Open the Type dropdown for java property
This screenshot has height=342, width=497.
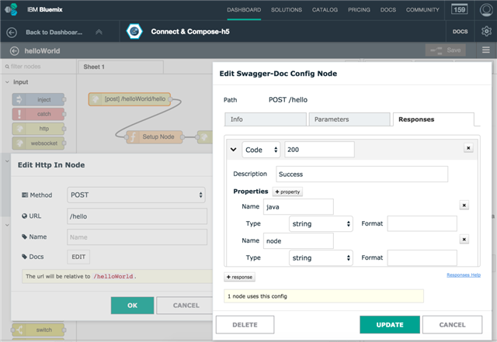coord(321,224)
